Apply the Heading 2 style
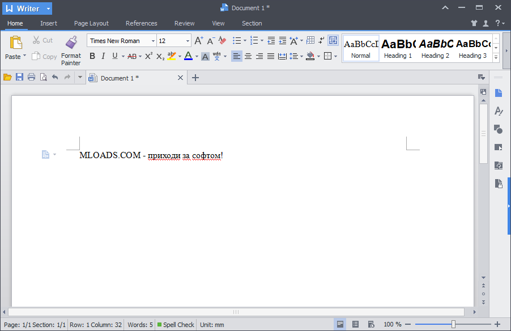The image size is (511, 331). tap(436, 48)
